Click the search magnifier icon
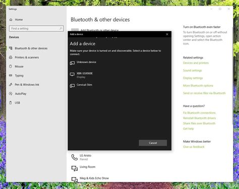 coord(61,29)
